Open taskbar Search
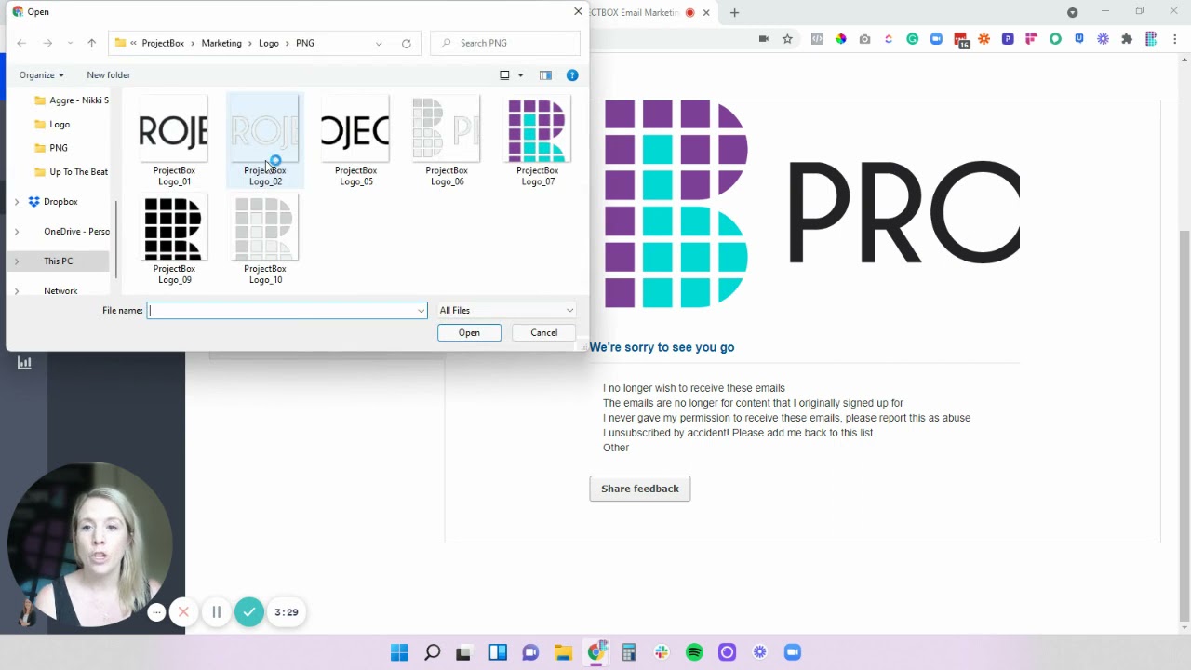The image size is (1191, 670). (x=432, y=652)
